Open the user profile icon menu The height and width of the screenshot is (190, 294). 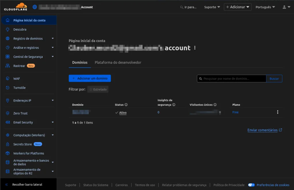pyautogui.click(x=286, y=7)
